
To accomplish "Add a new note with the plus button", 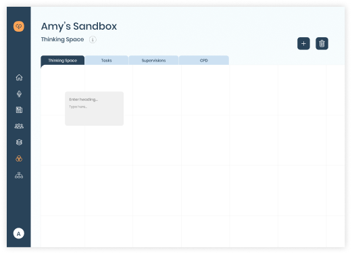I will point(303,43).
